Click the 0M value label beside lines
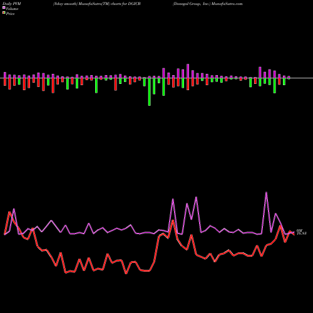The height and width of the screenshot is (313, 313). tap(299, 230)
